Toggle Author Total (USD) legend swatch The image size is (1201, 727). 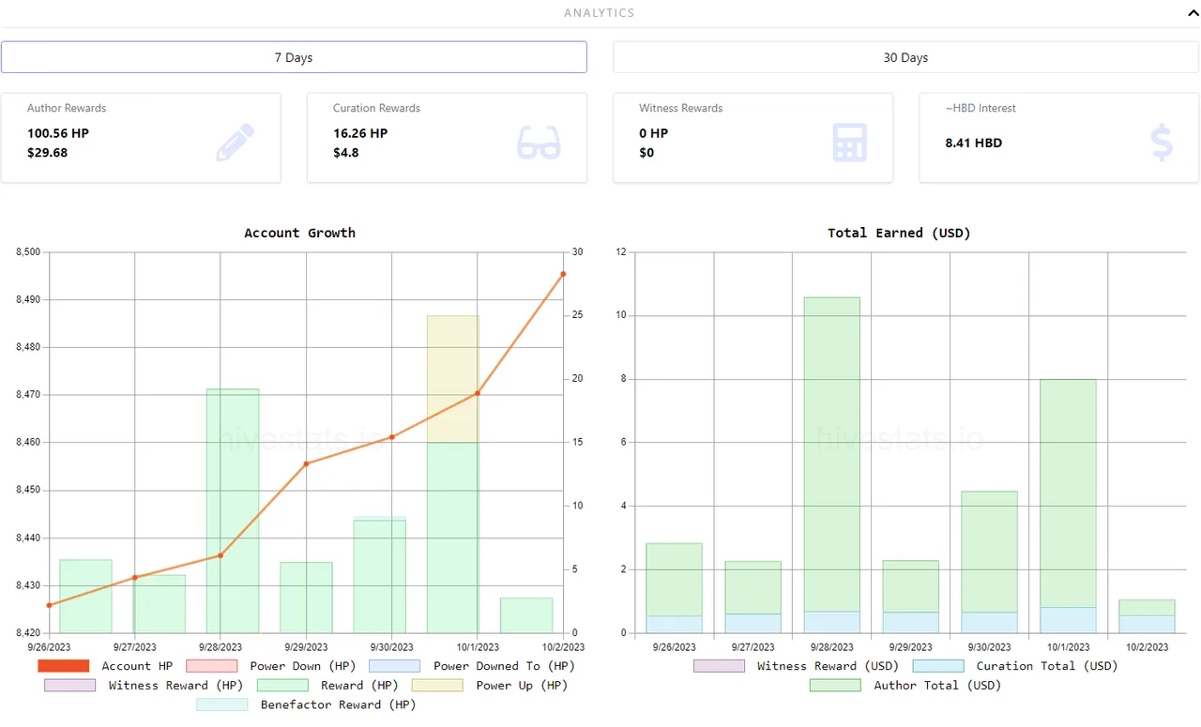tap(835, 686)
